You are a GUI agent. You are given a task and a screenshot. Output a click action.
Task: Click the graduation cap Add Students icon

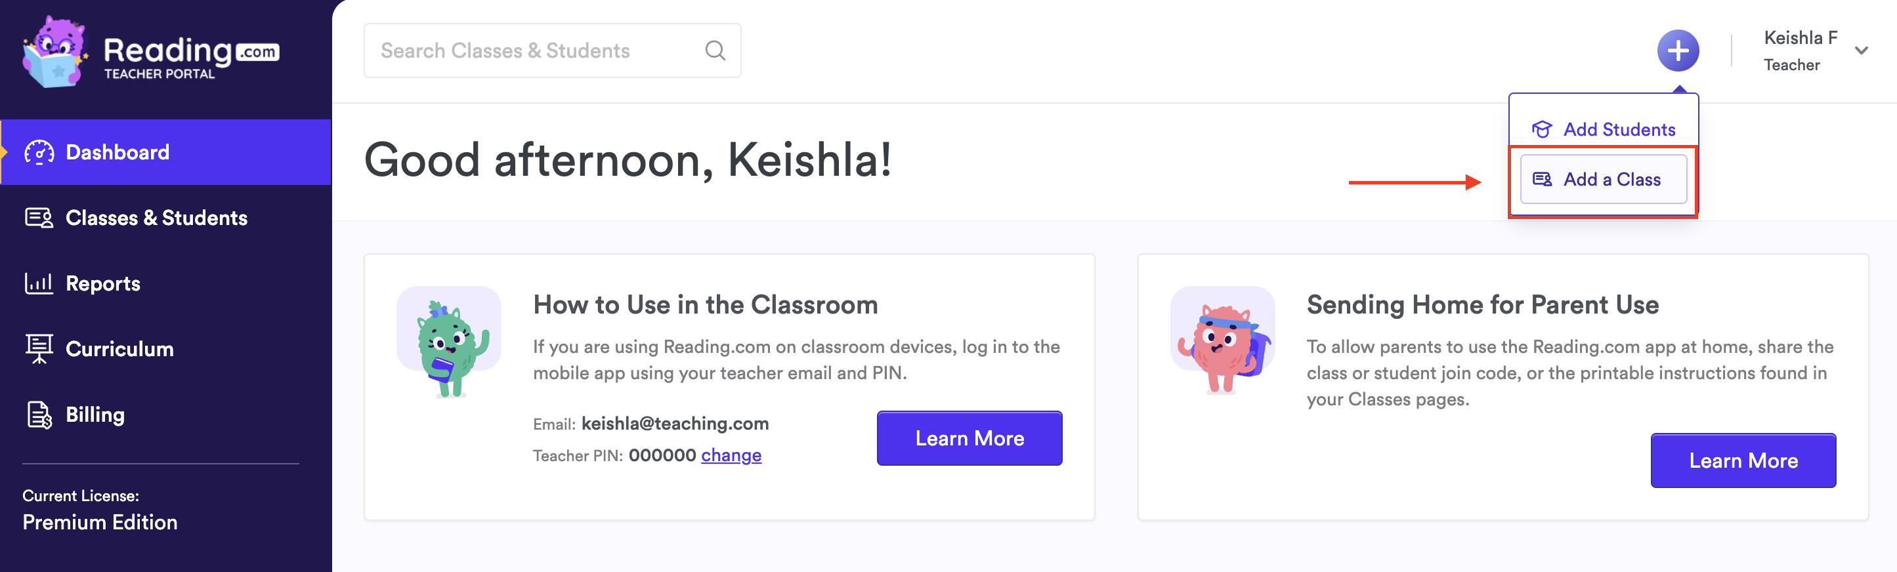click(1541, 130)
